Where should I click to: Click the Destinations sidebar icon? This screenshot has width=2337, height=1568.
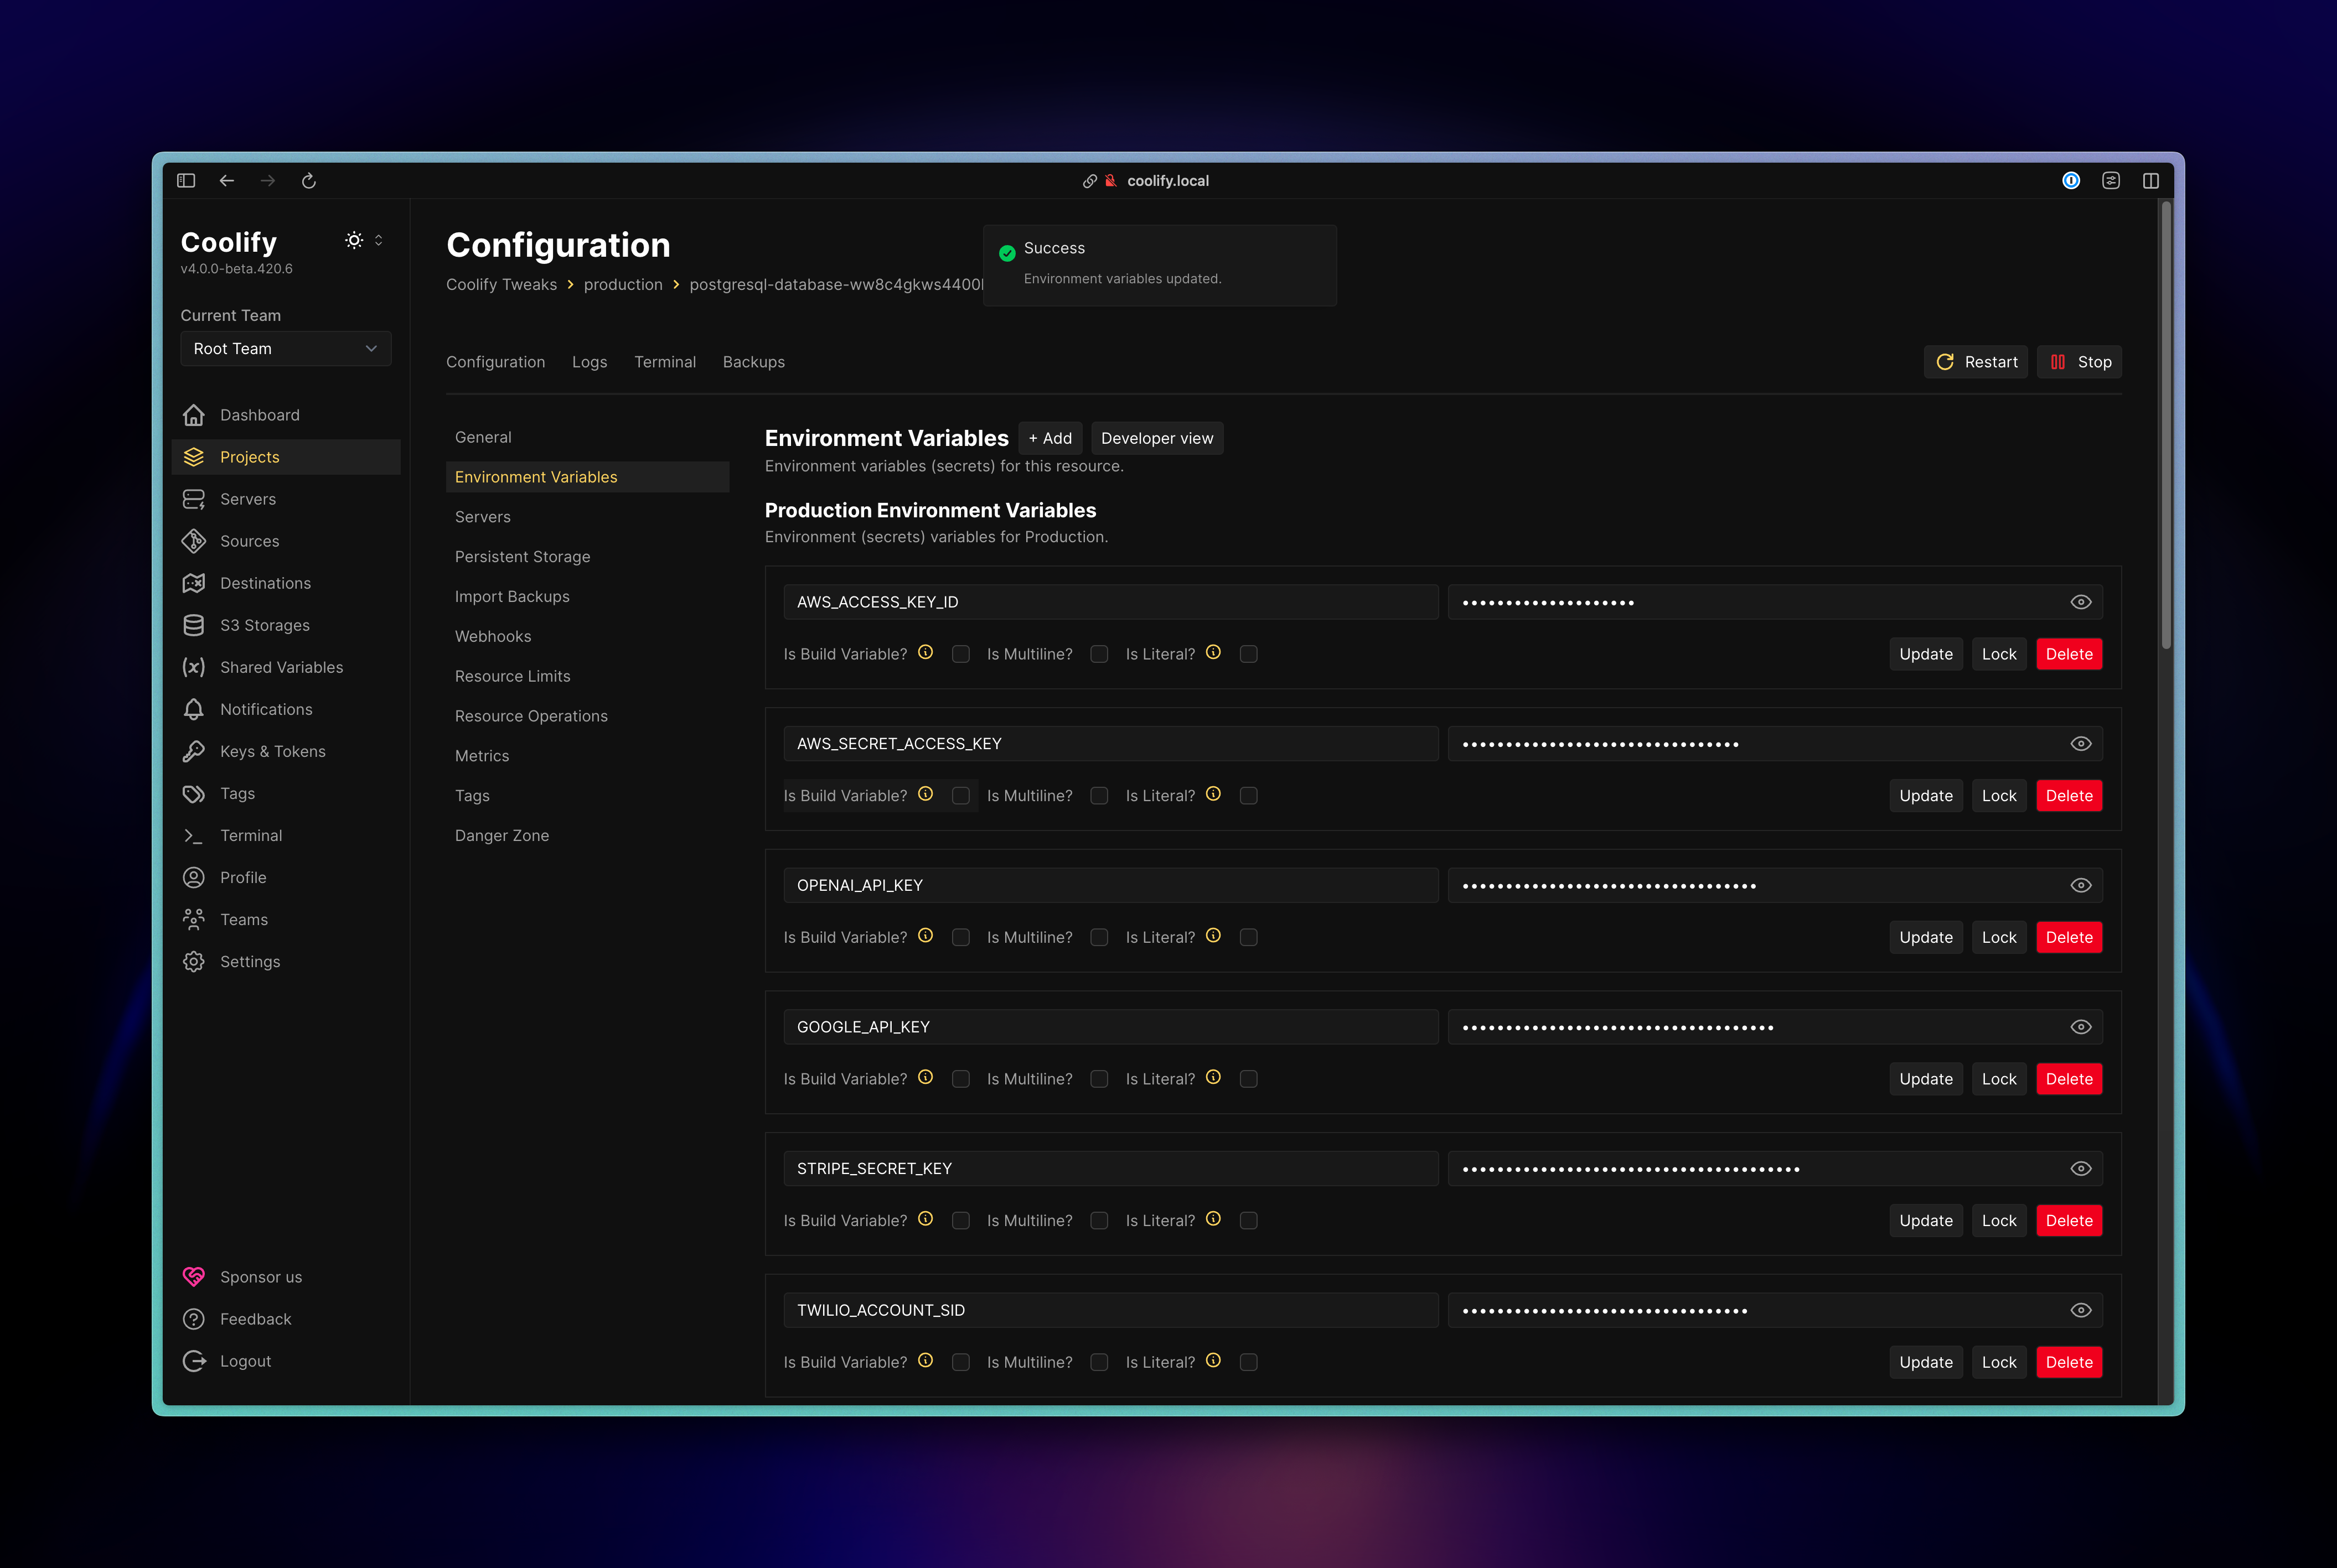click(x=193, y=583)
